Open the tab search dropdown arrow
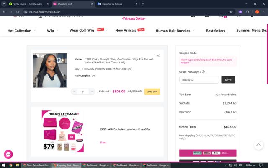 point(4,4)
